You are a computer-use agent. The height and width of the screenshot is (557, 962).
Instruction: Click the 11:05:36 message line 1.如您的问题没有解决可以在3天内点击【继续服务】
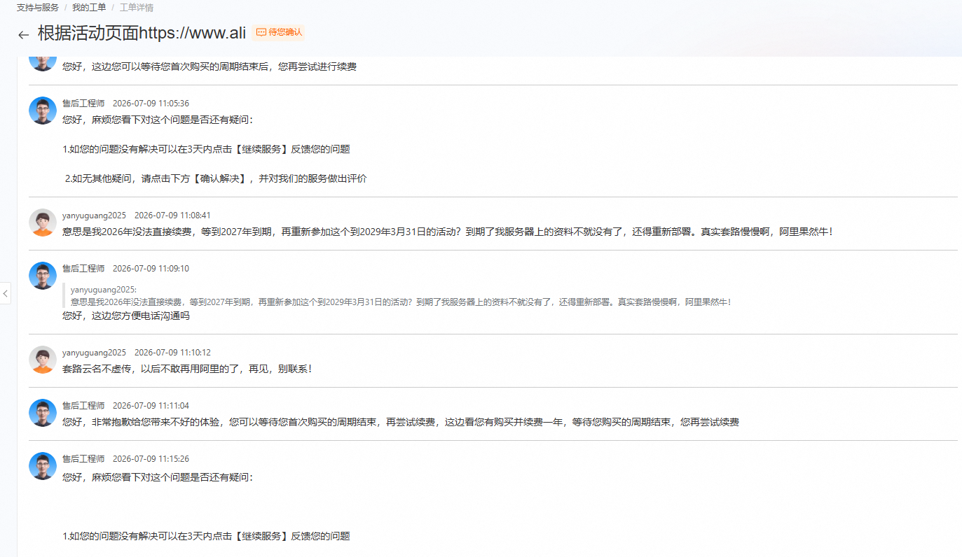pos(206,149)
